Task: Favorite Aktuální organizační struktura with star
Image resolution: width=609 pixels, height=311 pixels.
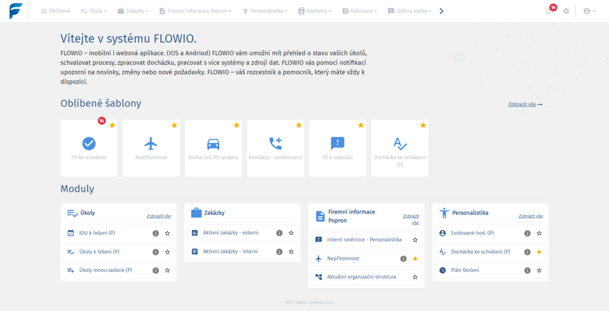Action: pyautogui.click(x=415, y=277)
